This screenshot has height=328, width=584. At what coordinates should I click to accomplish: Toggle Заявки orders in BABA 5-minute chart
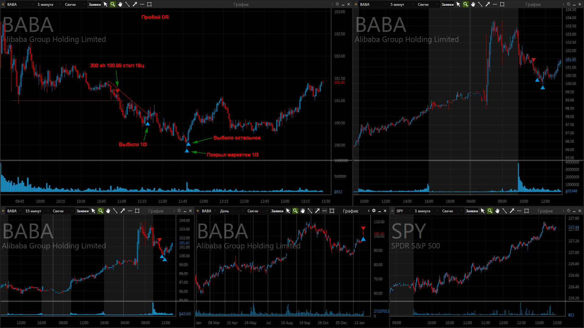447,5
